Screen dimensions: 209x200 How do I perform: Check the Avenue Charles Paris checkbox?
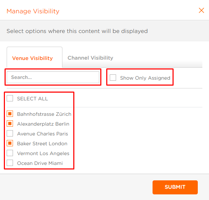[10, 133]
